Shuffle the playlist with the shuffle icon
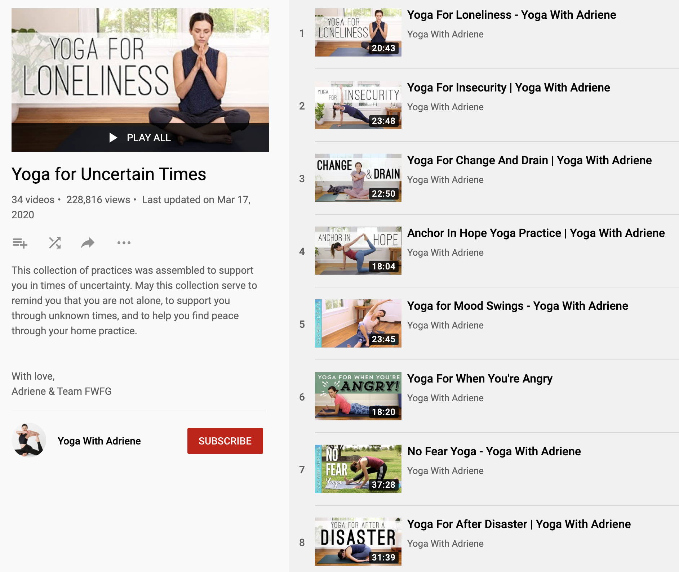The height and width of the screenshot is (572, 679). [x=55, y=243]
